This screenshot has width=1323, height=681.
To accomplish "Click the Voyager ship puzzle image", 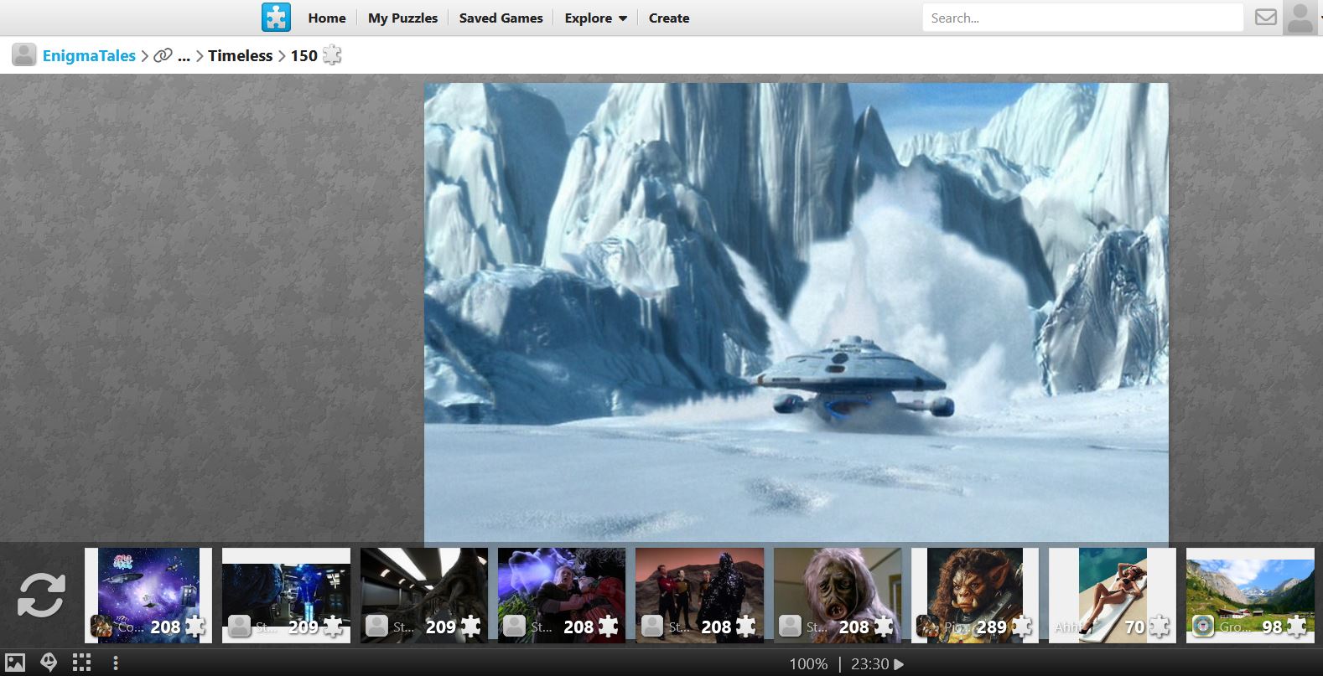I will coord(796,312).
